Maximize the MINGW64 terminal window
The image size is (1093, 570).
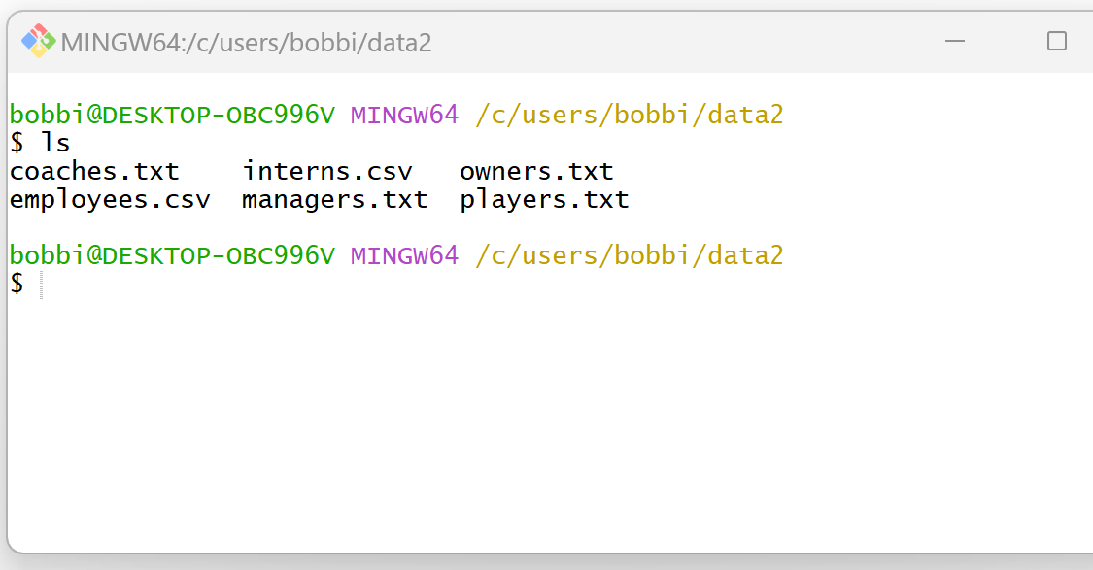(1057, 41)
